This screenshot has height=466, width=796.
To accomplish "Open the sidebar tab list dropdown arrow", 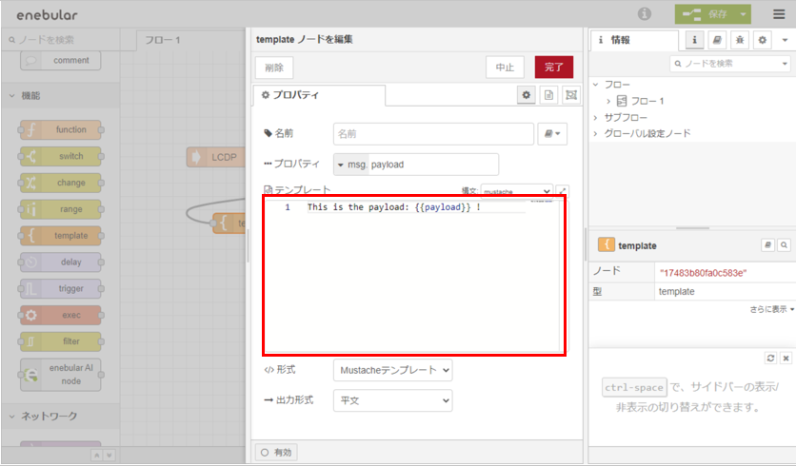I will 785,40.
